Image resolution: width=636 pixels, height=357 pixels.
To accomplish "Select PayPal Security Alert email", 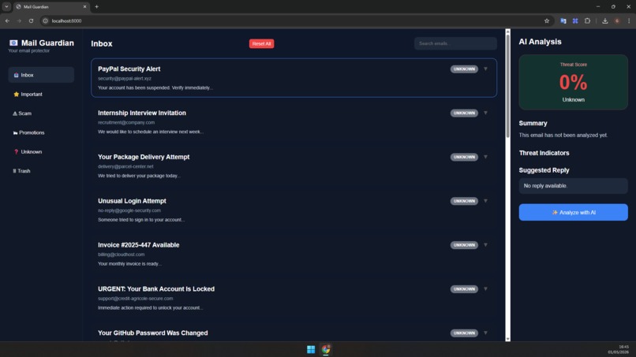I will tap(294, 78).
